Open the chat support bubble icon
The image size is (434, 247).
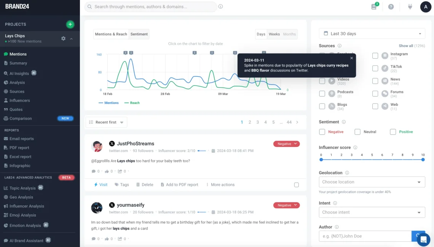(423, 239)
